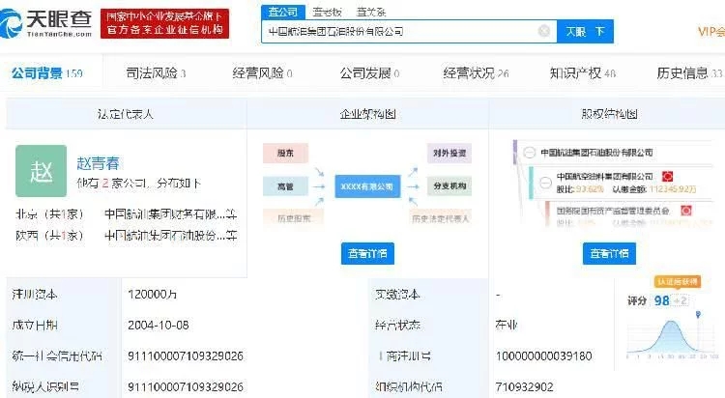Click the 对外投资 box in structure chart
The height and width of the screenshot is (398, 725).
coord(449,153)
